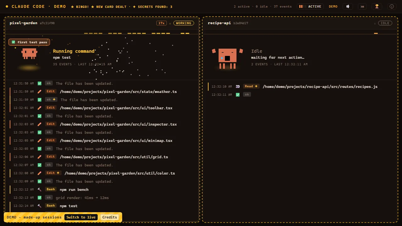Click the Switch to live button
402x226 pixels.
point(81,217)
